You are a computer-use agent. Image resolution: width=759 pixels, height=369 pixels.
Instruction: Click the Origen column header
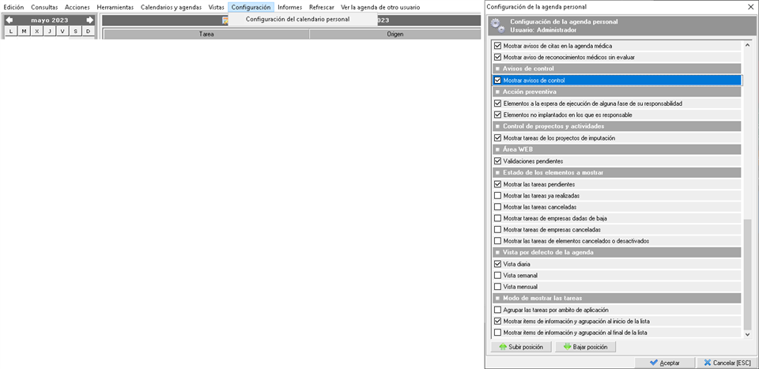coord(395,34)
